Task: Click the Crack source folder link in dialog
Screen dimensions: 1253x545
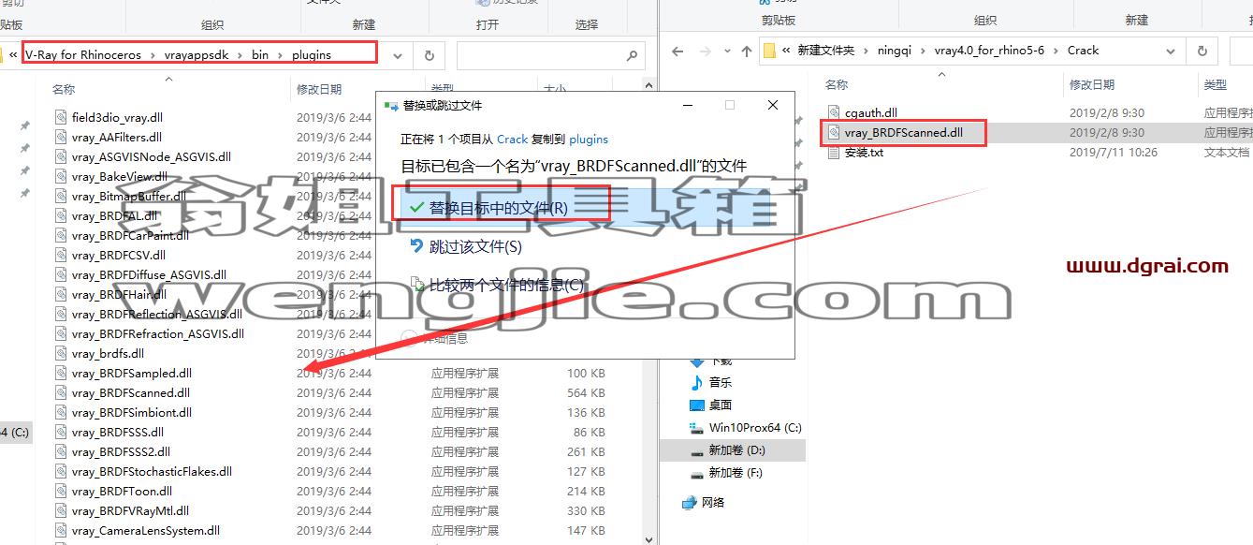Action: tap(512, 139)
